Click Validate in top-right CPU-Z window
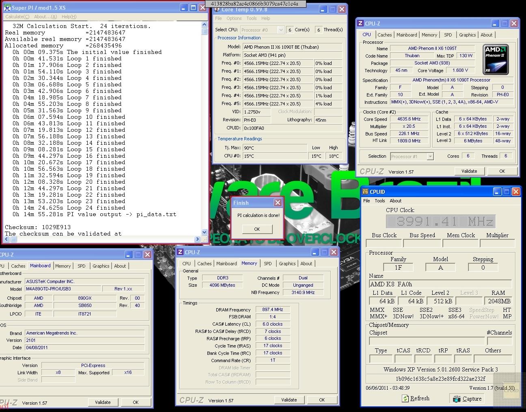Image resolution: width=526 pixels, height=412 pixels. (x=469, y=171)
